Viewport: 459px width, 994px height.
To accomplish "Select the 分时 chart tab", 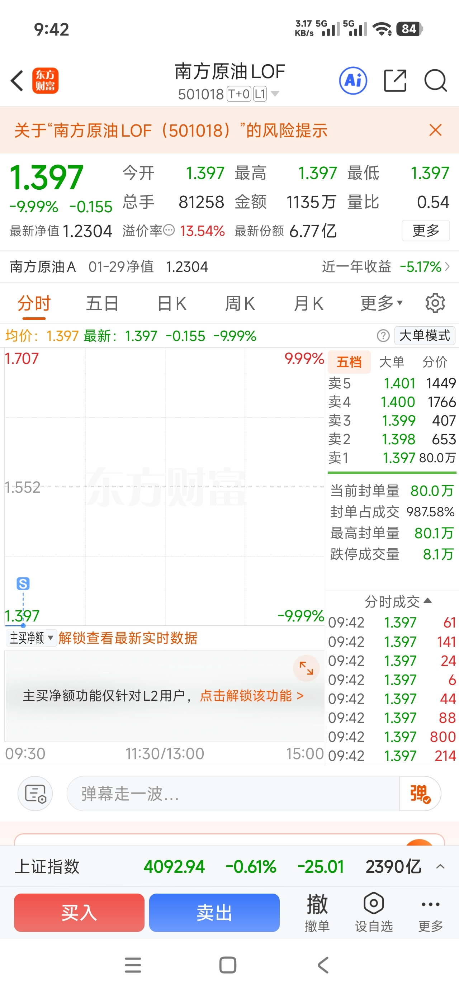I will tap(34, 303).
